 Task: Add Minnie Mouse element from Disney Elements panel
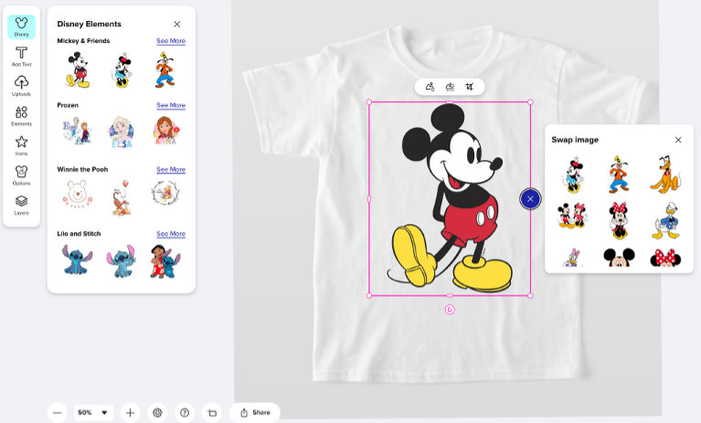[122, 69]
